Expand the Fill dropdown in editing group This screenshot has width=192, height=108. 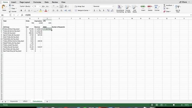click(169, 8)
